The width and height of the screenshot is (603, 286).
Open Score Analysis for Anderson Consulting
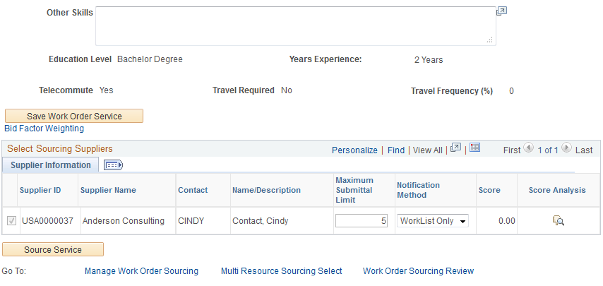pos(558,221)
